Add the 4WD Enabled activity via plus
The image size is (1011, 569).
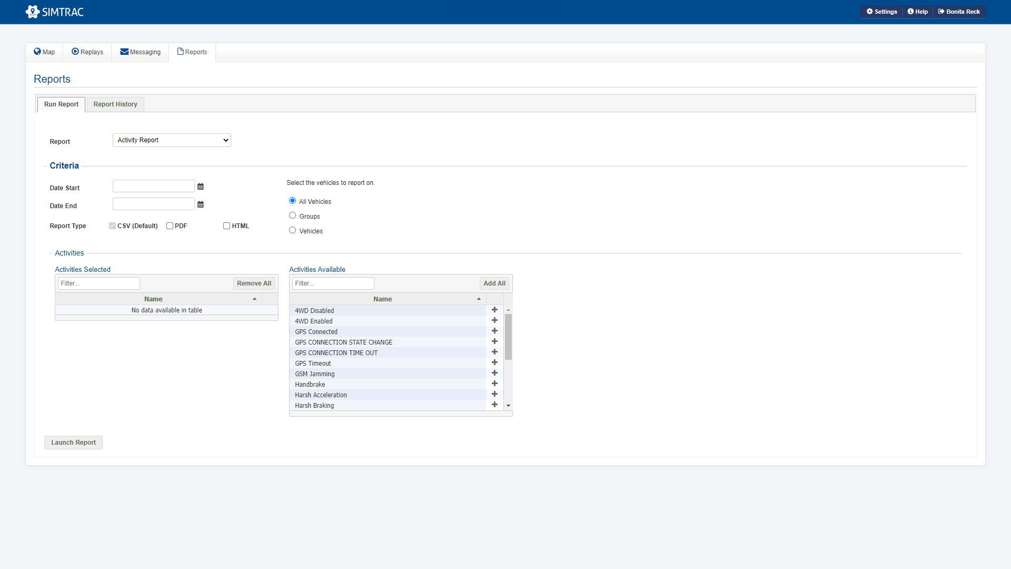pos(494,320)
